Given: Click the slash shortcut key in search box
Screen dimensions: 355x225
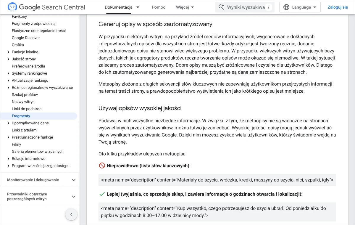Looking at the screenshot, I should 269,7.
